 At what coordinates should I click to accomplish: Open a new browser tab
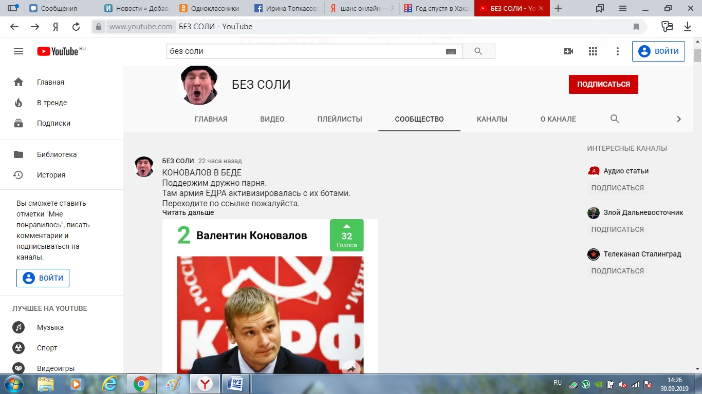558,8
